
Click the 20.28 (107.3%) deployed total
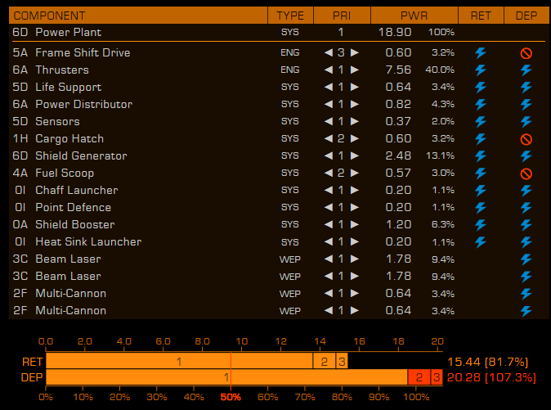coord(491,377)
